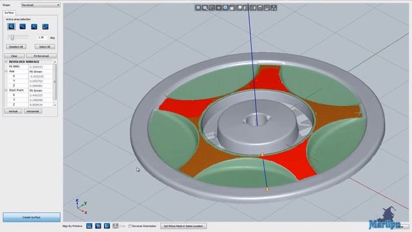This screenshot has height=232, width=412.
Task: Click the Clear button
Action: pos(14,56)
